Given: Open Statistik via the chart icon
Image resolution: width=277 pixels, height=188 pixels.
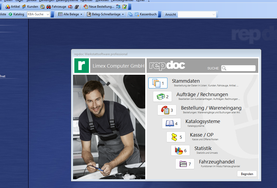Looking at the screenshot, I should pos(180,151).
